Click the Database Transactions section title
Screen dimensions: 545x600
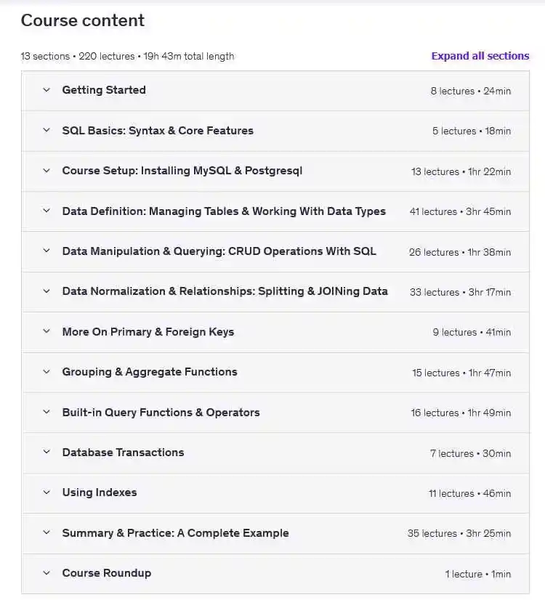click(123, 453)
